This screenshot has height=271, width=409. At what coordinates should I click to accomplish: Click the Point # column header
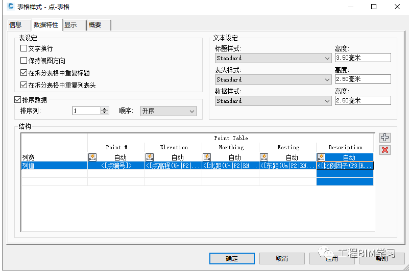[116, 147]
